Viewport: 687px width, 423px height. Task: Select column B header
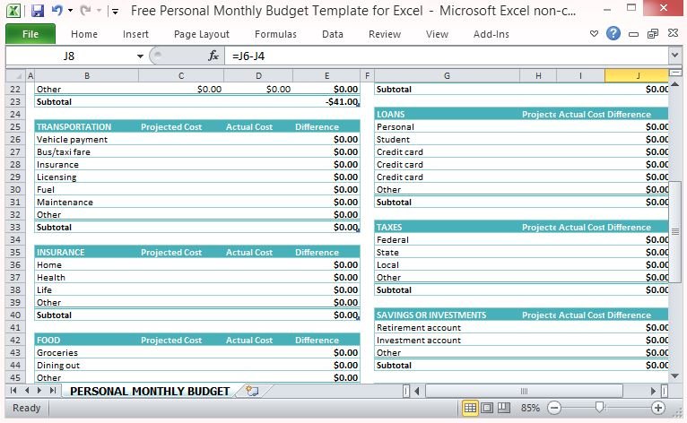(x=87, y=76)
